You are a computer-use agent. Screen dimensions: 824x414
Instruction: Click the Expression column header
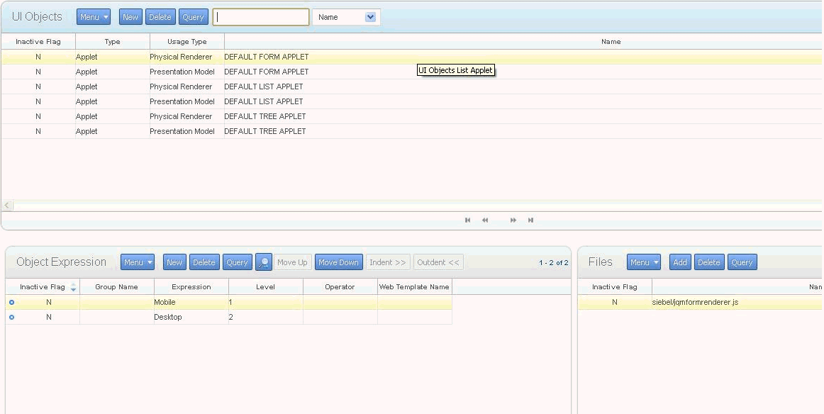pyautogui.click(x=191, y=287)
